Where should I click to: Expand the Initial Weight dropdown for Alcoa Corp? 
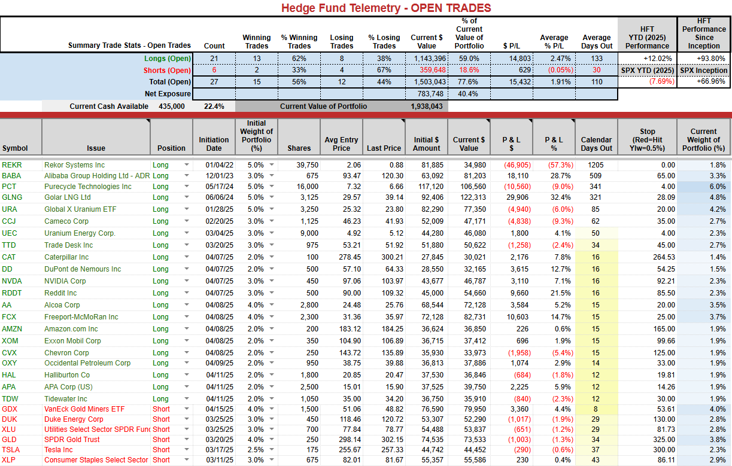point(272,305)
